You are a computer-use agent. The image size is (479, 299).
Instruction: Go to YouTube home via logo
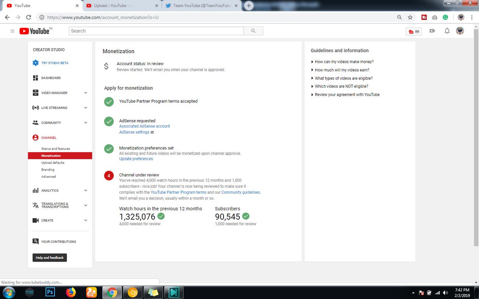(34, 31)
